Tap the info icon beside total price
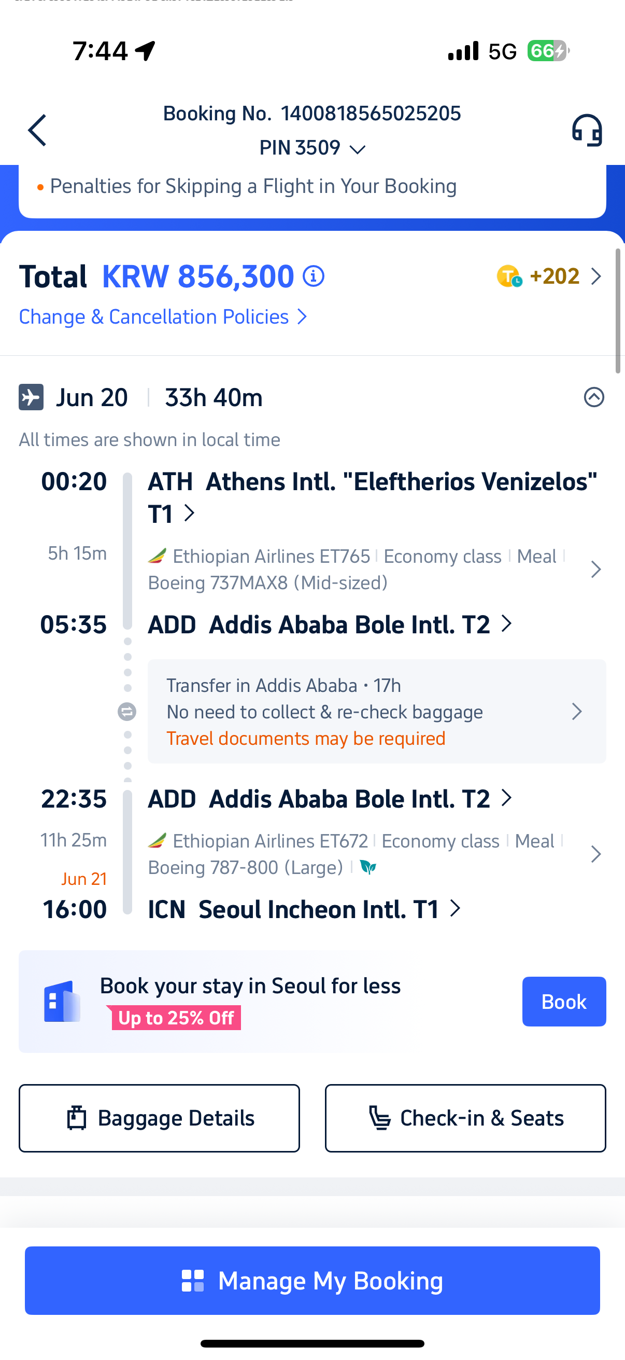Image resolution: width=625 pixels, height=1360 pixels. (314, 276)
